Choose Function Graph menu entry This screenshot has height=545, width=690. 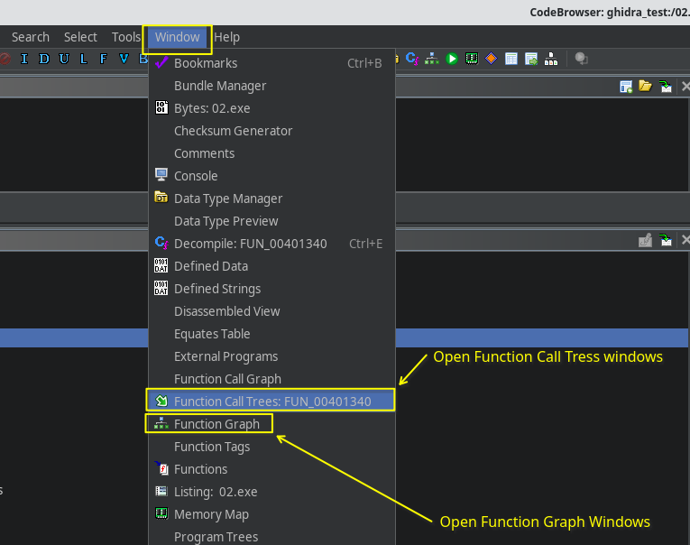pyautogui.click(x=271, y=424)
